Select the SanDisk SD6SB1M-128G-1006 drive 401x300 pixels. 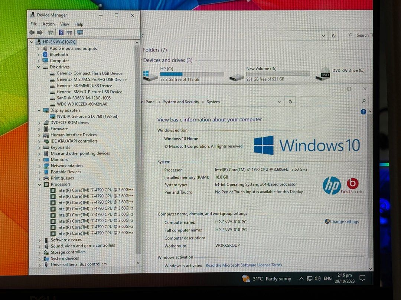pyautogui.click(x=84, y=98)
